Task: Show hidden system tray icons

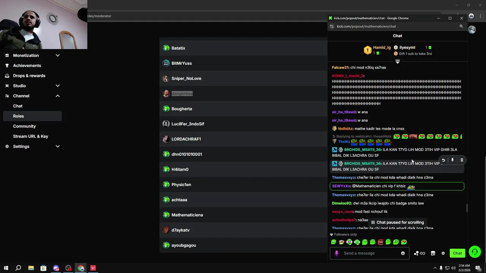Action: [435, 268]
